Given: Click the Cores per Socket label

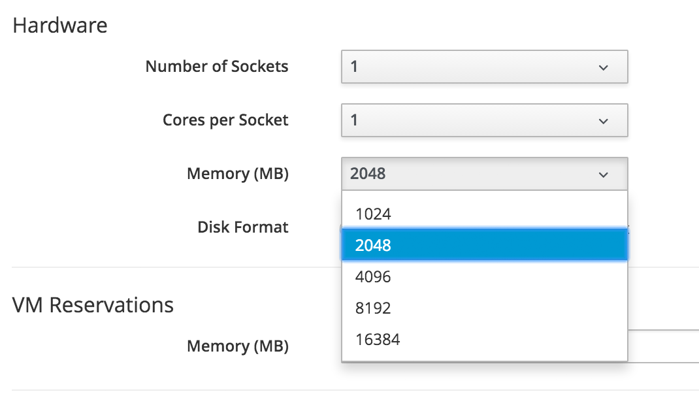Looking at the screenshot, I should point(225,120).
